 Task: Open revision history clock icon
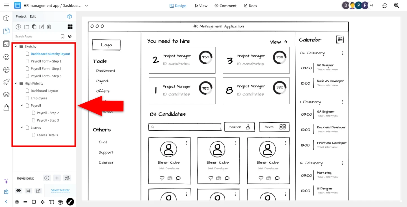tap(47, 178)
